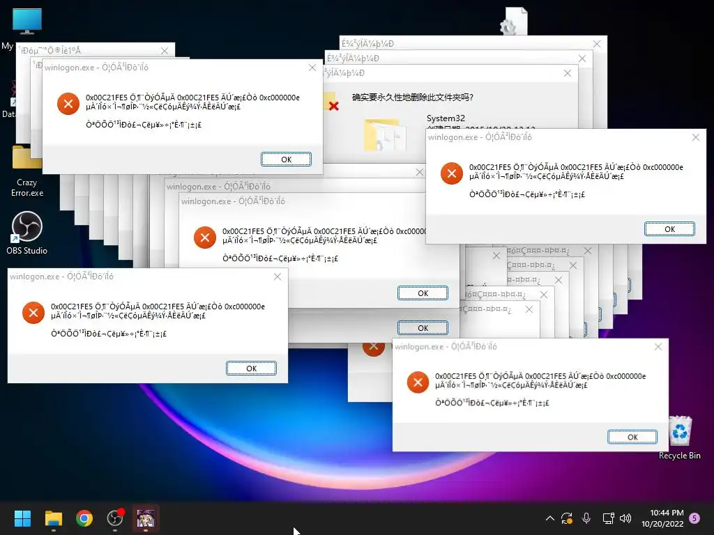This screenshot has width=714, height=535.
Task: Click the Chinese delete-folder question text
Action: pos(413,98)
